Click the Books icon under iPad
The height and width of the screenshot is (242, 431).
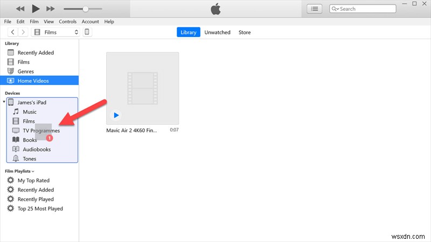click(16, 140)
